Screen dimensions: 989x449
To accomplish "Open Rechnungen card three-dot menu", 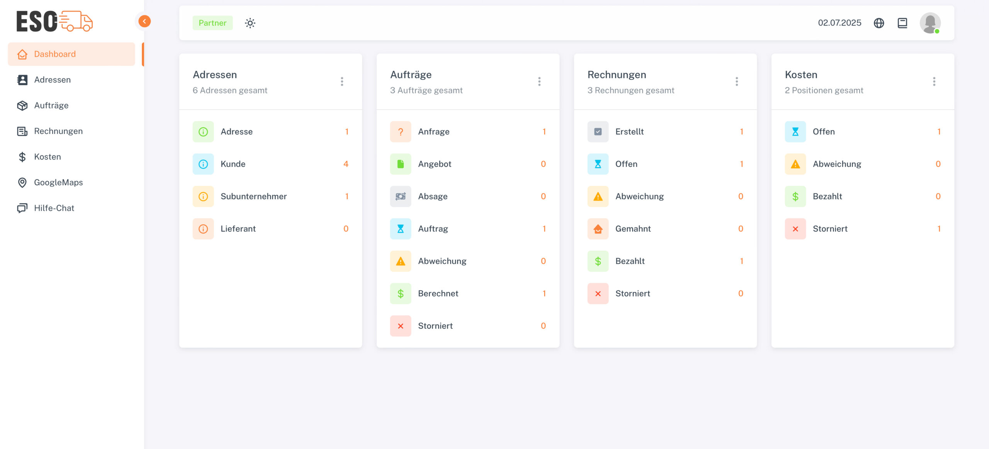I will (x=737, y=81).
